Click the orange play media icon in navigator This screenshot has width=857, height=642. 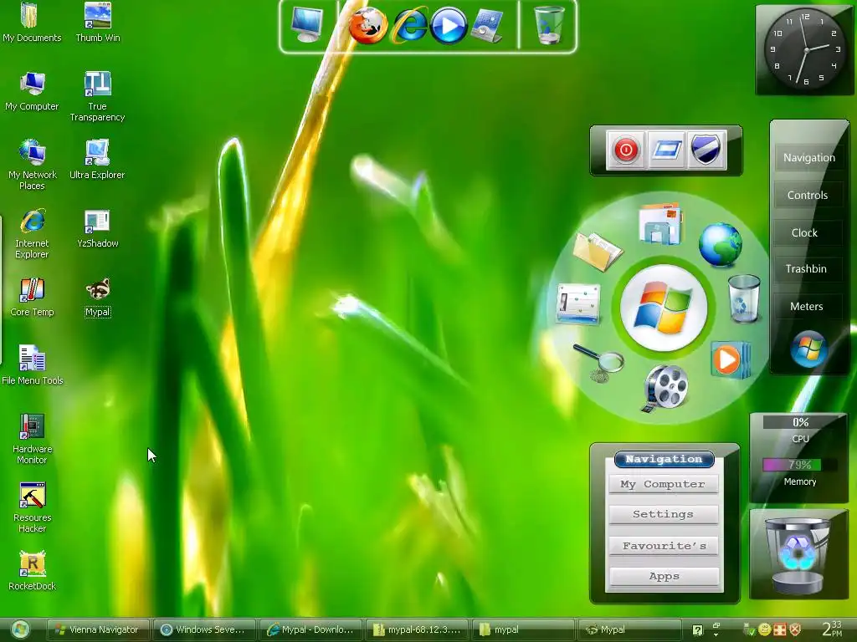click(731, 359)
